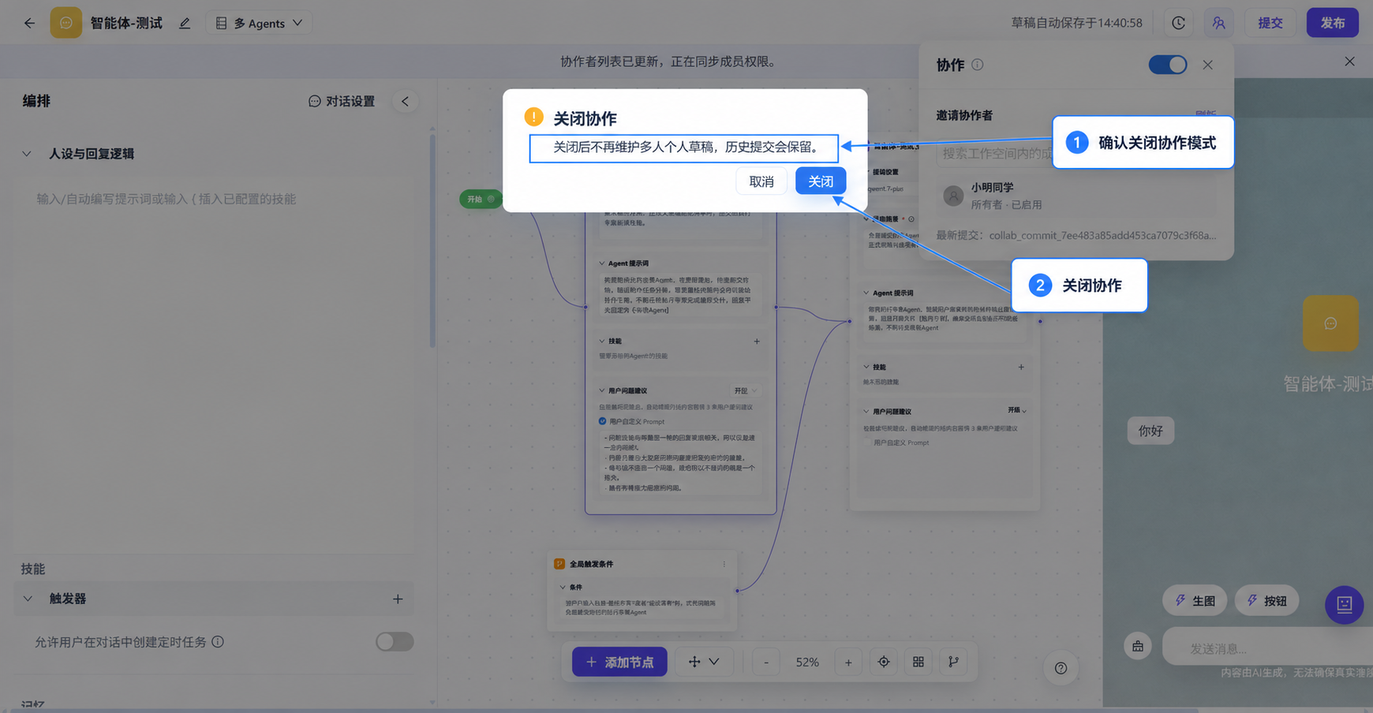Collapse 用户问题建议 in the left node
Screen dimensions: 1373x713
pyautogui.click(x=602, y=390)
